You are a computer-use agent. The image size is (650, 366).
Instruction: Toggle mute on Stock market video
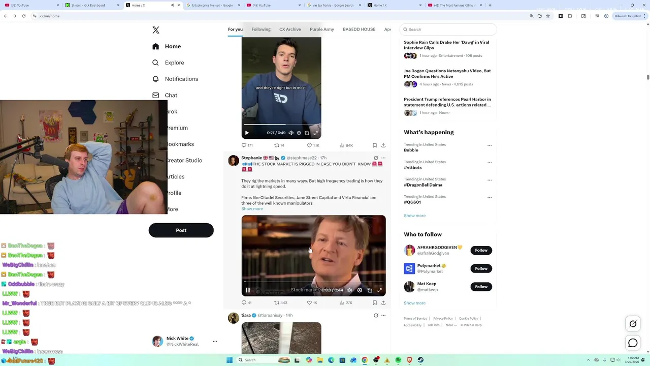click(349, 290)
